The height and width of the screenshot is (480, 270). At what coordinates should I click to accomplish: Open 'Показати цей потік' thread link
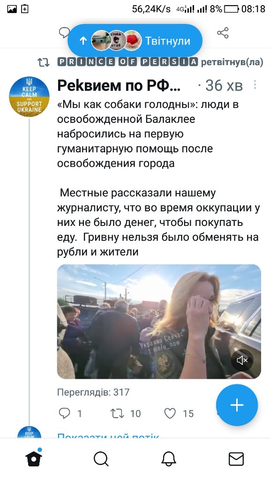pyautogui.click(x=108, y=436)
